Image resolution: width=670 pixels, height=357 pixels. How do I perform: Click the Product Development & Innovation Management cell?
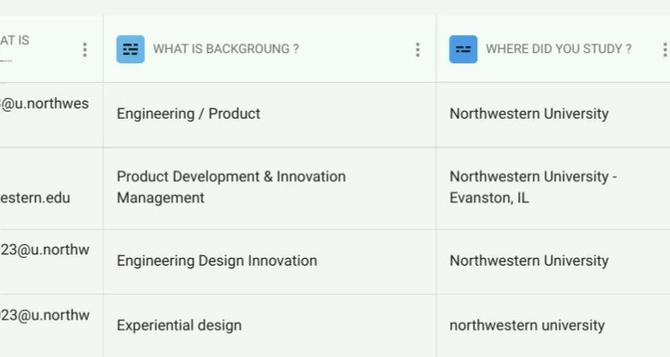click(270, 188)
